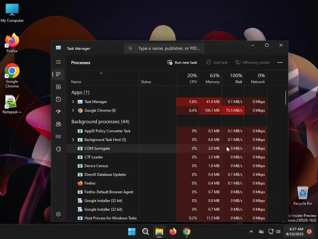Click the Background processes (44) heading
This screenshot has height=239, width=318.
click(x=100, y=122)
